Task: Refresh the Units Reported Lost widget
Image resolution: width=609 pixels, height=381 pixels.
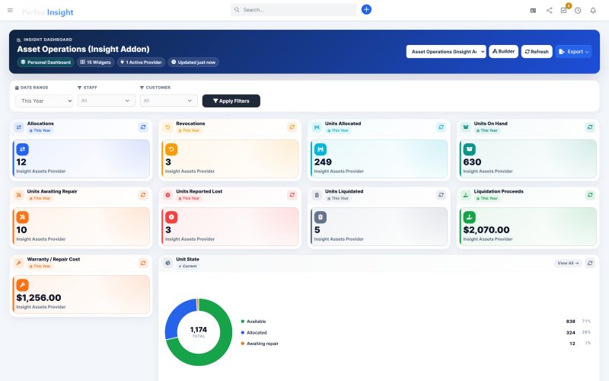Action: (x=292, y=195)
